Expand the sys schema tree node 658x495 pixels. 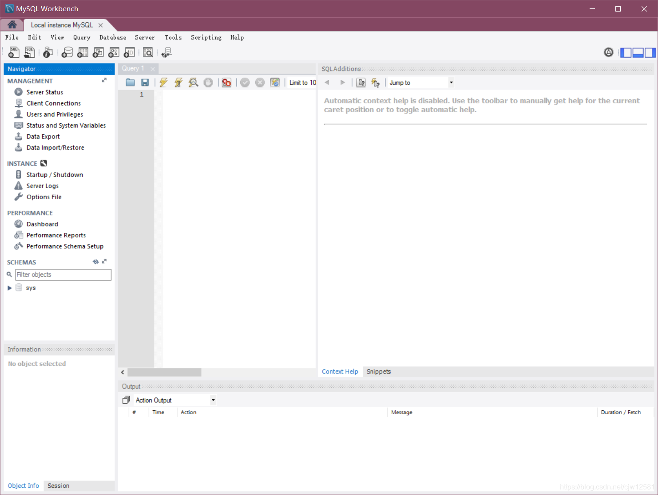(9, 288)
